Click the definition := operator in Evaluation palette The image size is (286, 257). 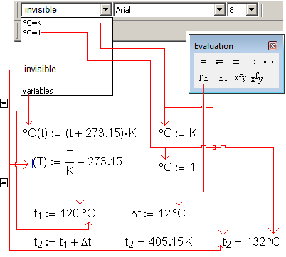coord(220,62)
